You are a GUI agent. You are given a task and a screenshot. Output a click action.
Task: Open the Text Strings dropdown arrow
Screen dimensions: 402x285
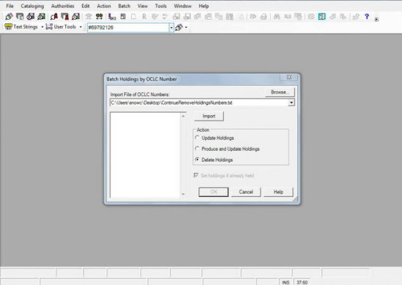(x=42, y=27)
